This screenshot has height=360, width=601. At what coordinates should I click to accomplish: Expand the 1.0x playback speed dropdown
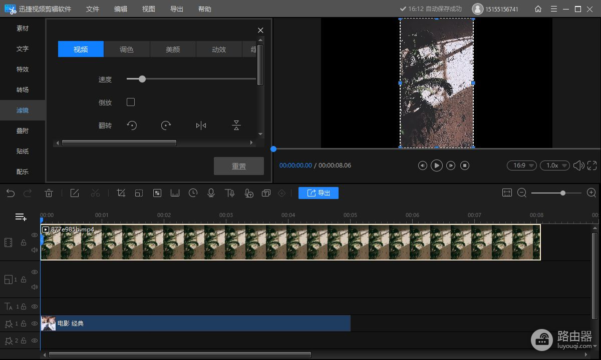(x=554, y=165)
